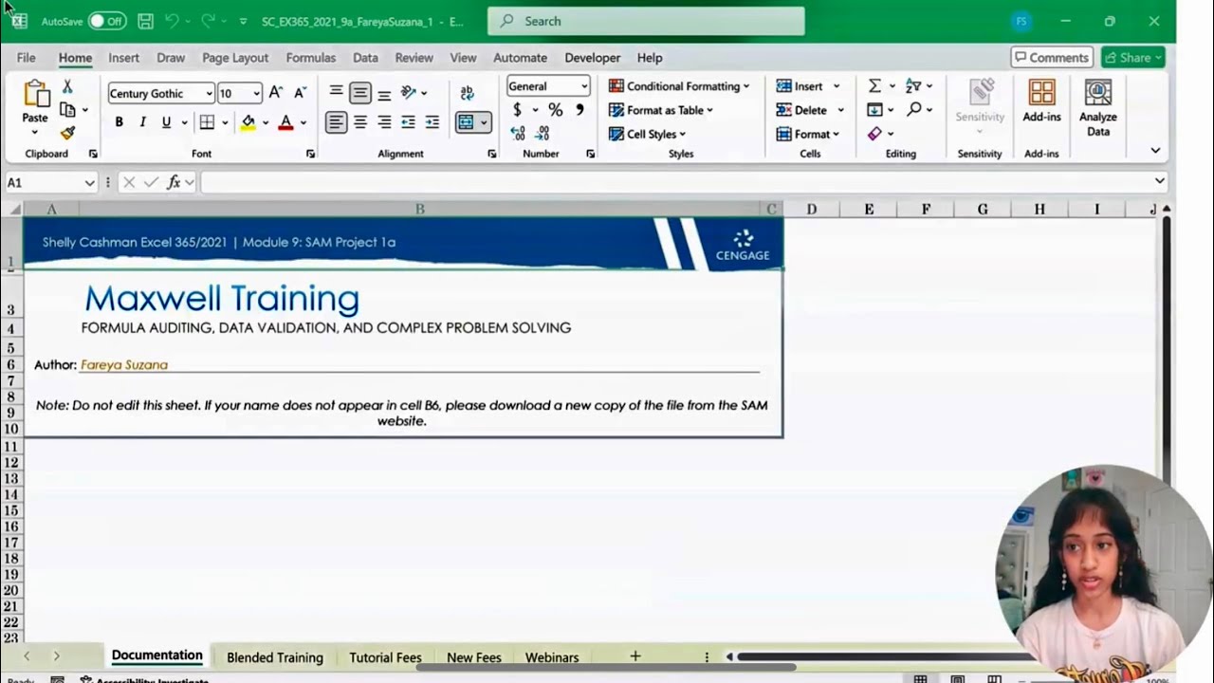Toggle Italic formatting

(x=142, y=122)
